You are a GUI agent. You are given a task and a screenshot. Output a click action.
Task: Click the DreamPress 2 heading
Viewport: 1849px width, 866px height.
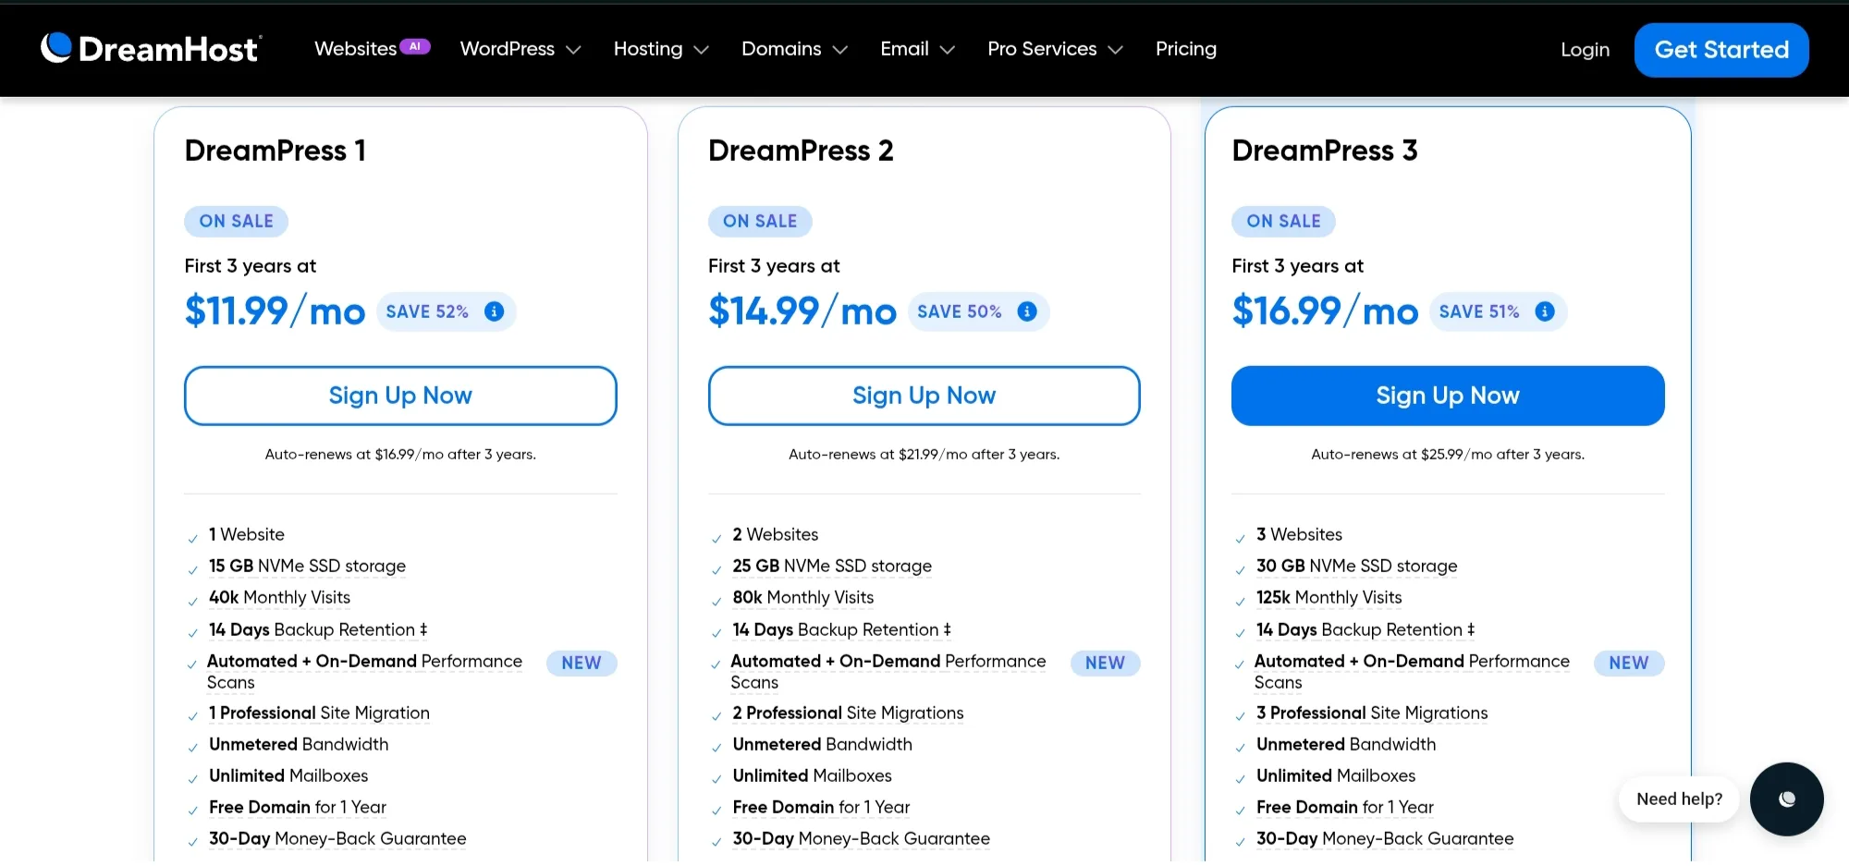click(x=801, y=151)
